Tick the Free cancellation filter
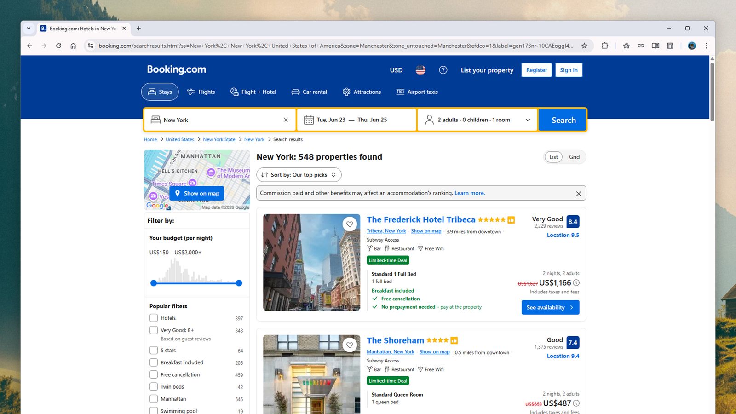Image resolution: width=736 pixels, height=414 pixels. click(154, 374)
